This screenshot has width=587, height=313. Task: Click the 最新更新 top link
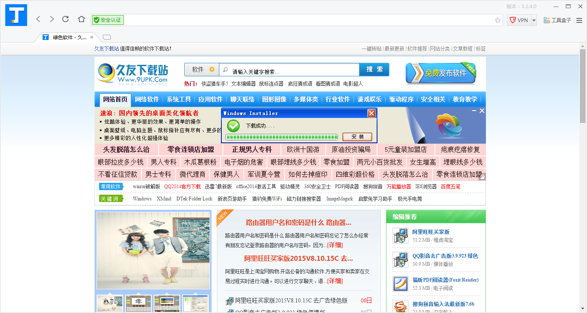tap(394, 49)
